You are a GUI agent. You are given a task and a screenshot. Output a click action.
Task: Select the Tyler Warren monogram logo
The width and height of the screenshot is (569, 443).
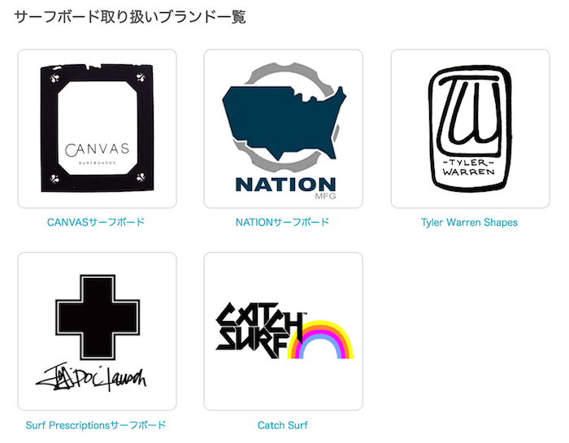(471, 128)
